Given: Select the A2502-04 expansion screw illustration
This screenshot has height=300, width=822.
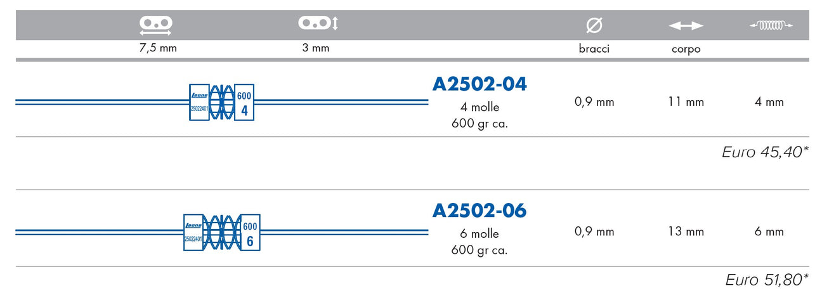Looking at the screenshot, I should [222, 102].
